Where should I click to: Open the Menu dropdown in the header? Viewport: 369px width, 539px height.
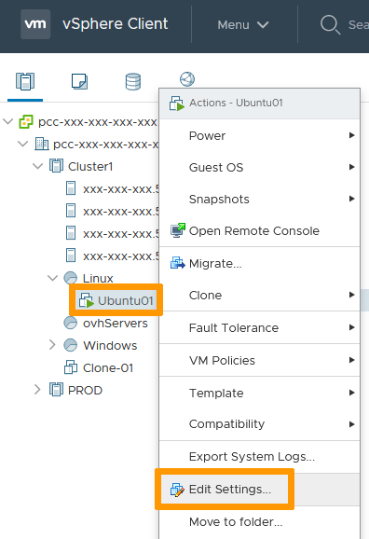243,25
